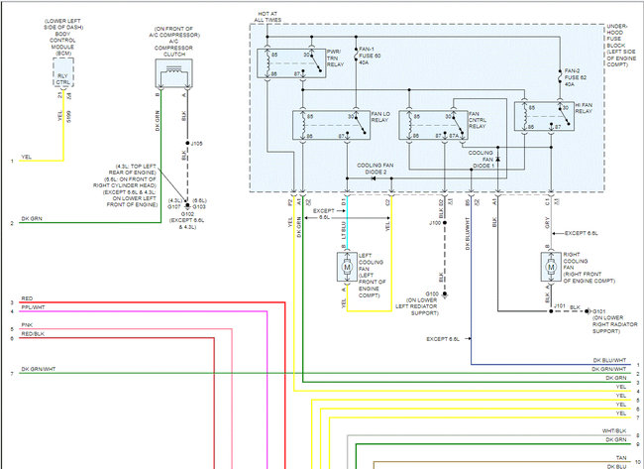Click the "LOWER LEFT SIDE OF DASH" note
This screenshot has width=644, height=469.
tap(62, 24)
